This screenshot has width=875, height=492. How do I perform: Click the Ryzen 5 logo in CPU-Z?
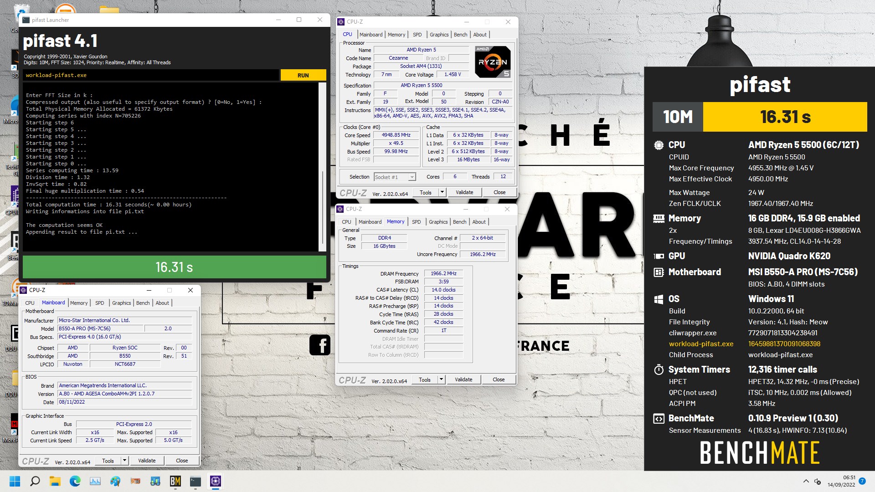tap(492, 62)
